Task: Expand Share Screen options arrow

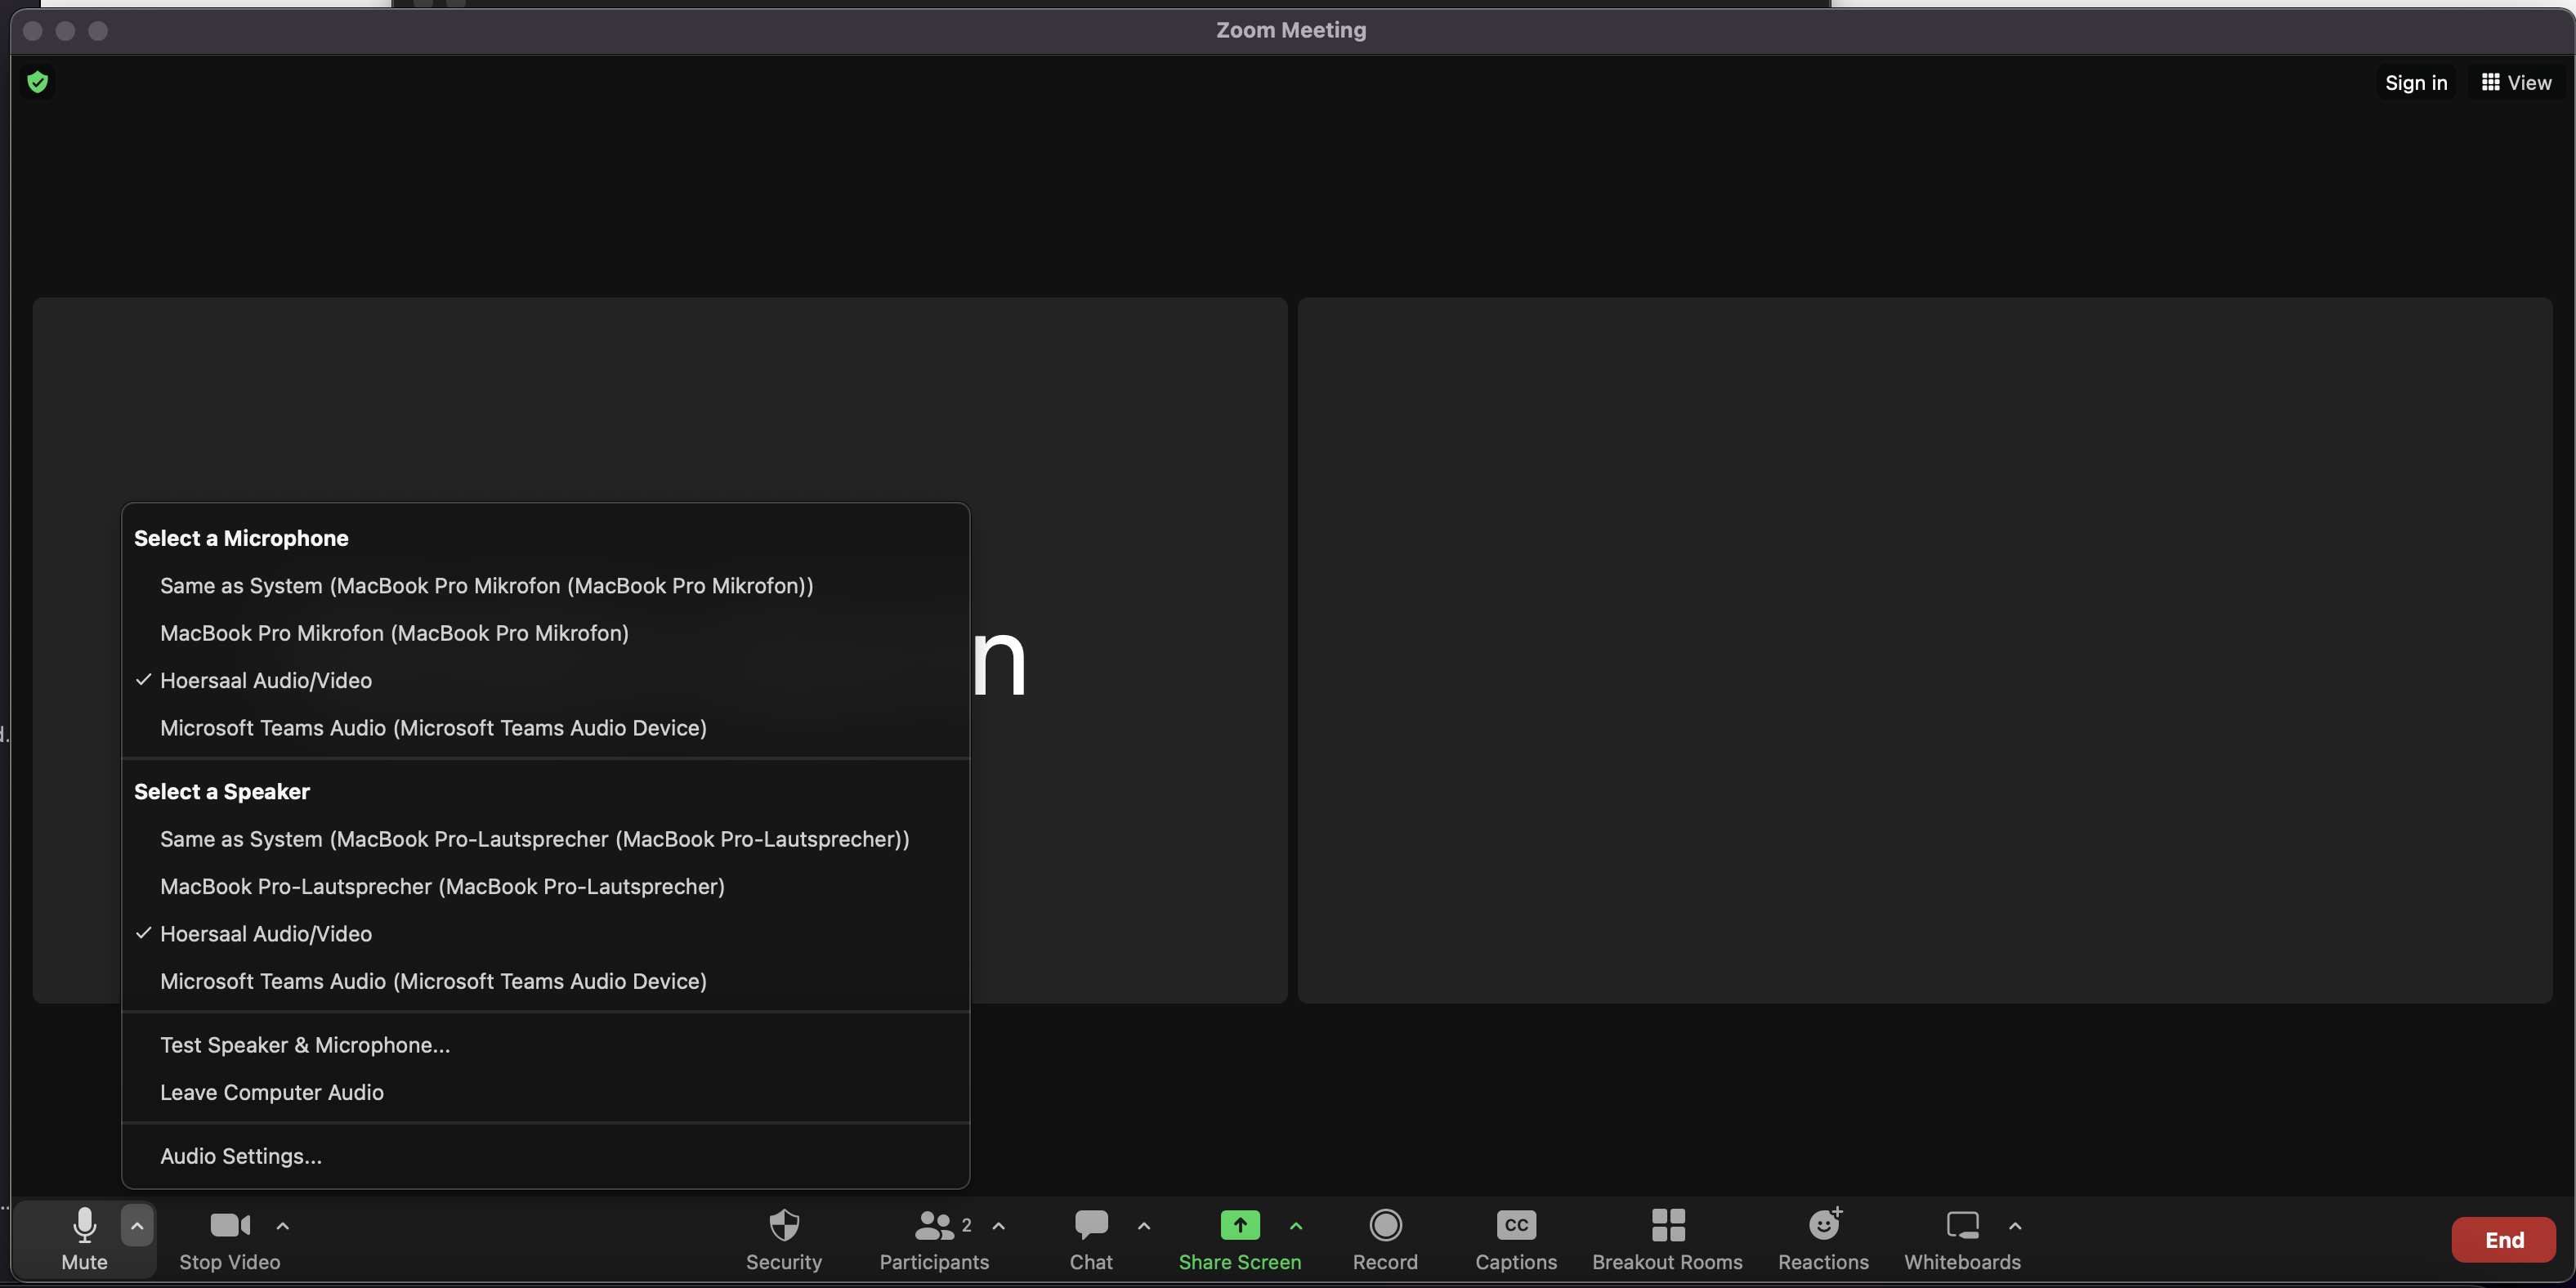Action: tap(1296, 1225)
